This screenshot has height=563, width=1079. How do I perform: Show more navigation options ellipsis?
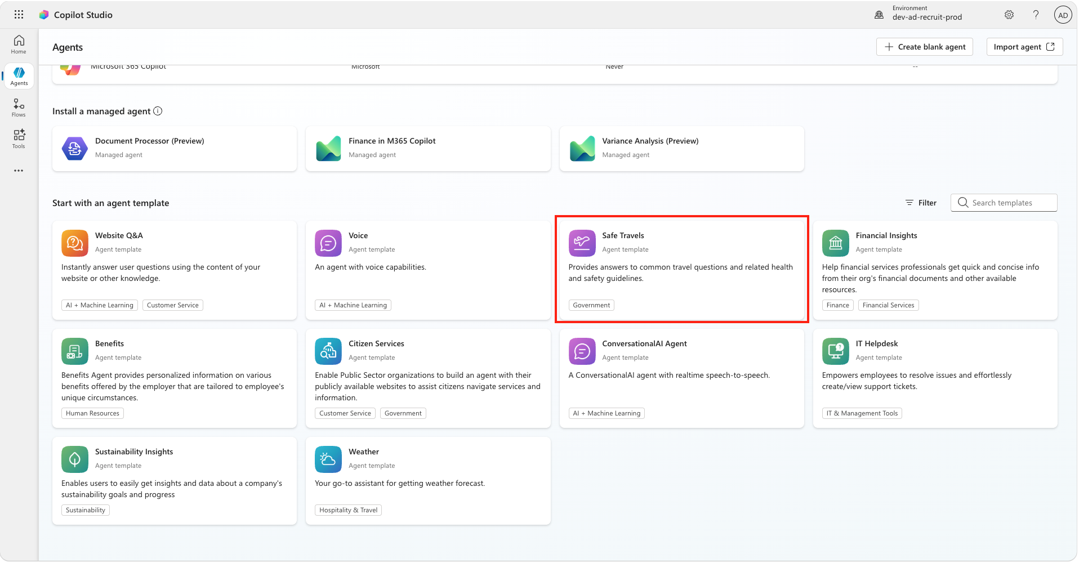pyautogui.click(x=19, y=171)
